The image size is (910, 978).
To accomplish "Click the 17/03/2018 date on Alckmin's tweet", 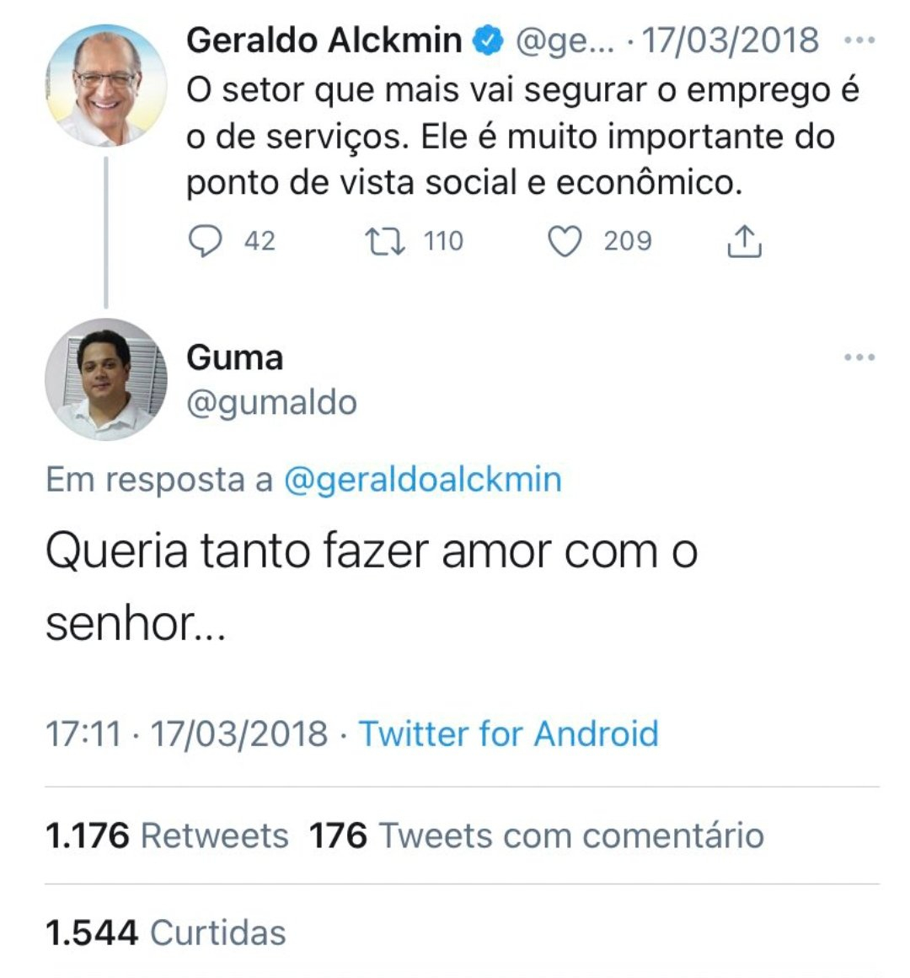I will (x=731, y=40).
